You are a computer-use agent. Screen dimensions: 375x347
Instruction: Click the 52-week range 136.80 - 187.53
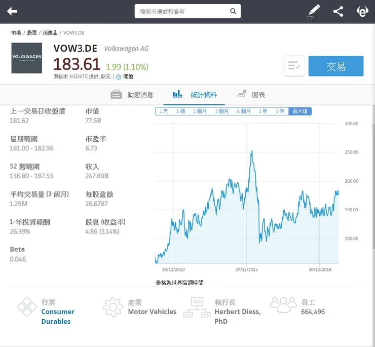click(31, 176)
